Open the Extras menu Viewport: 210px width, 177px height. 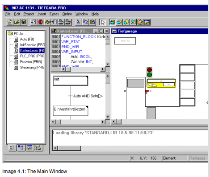point(54,14)
